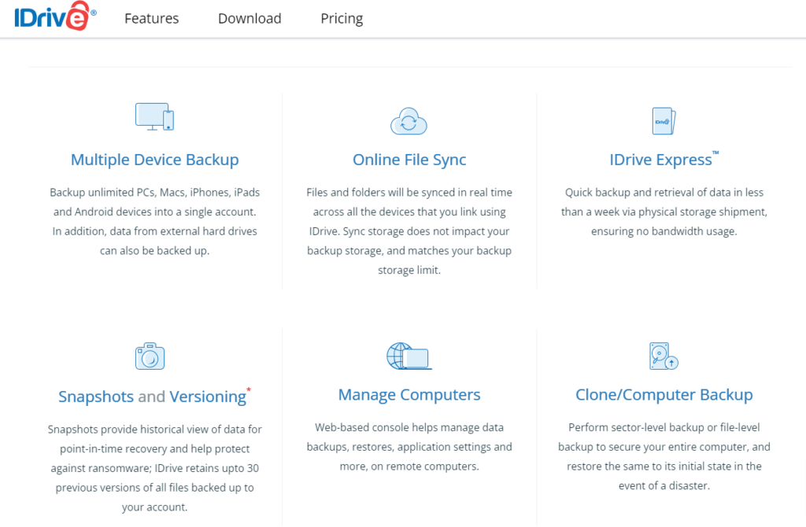Viewport: 806px width, 527px height.
Task: Click text "Perform sector-level backup or file-level"
Action: point(664,427)
